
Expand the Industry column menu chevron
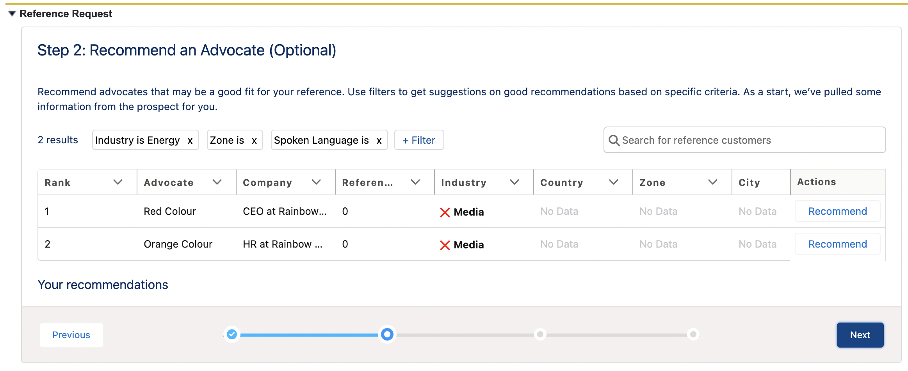point(515,182)
